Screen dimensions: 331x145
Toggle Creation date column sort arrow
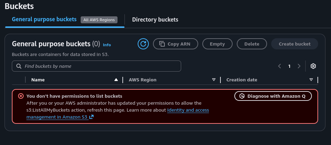coord(311,80)
